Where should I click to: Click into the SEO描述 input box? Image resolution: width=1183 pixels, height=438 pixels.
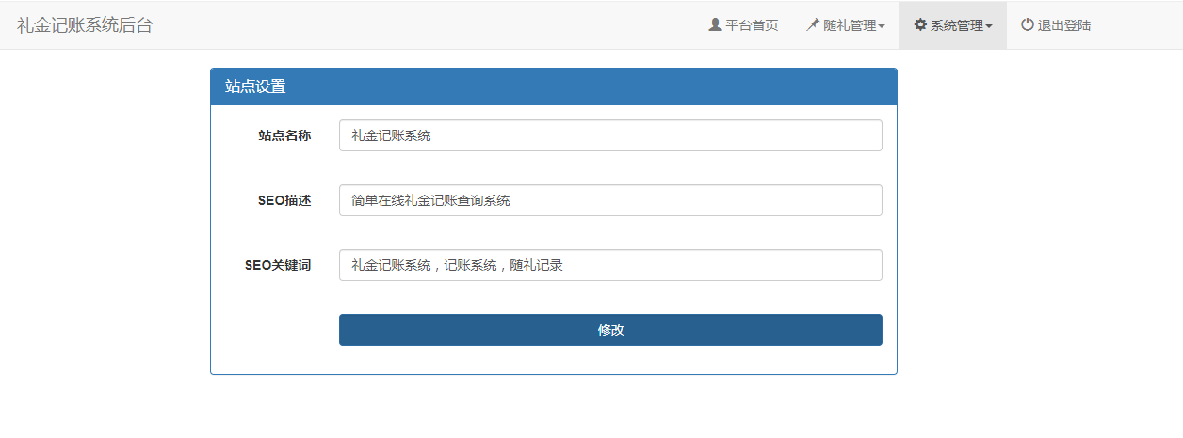coord(610,200)
